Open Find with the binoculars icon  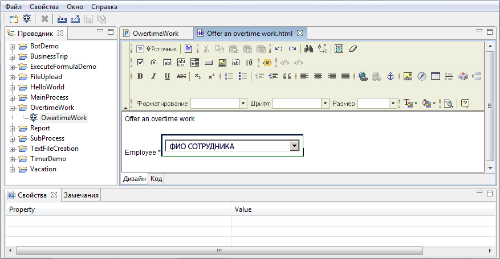(308, 49)
